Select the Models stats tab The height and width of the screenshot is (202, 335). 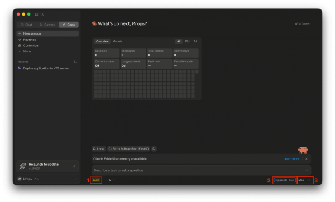click(x=117, y=41)
